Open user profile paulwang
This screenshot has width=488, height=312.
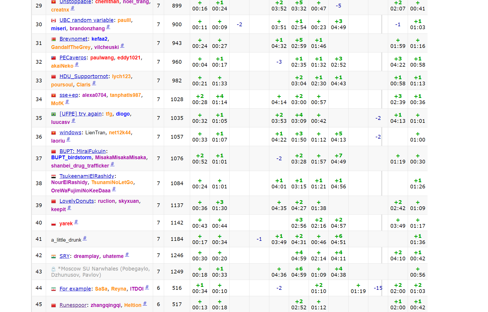(102, 58)
